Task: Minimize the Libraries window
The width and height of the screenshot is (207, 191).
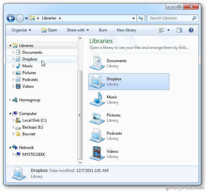Action: [170, 6]
